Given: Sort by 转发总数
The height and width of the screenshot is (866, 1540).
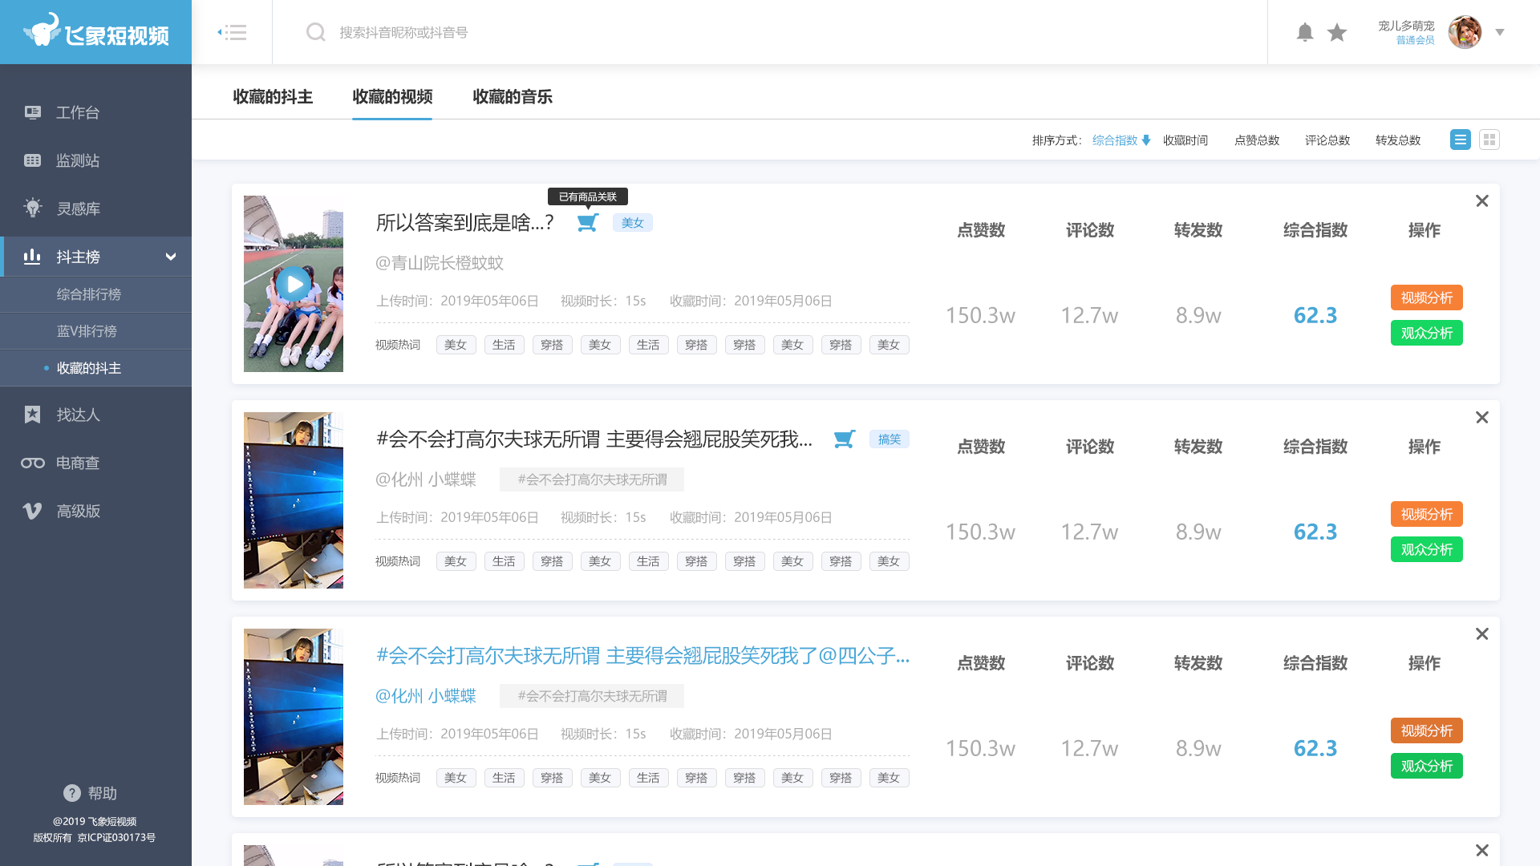Looking at the screenshot, I should tap(1398, 140).
